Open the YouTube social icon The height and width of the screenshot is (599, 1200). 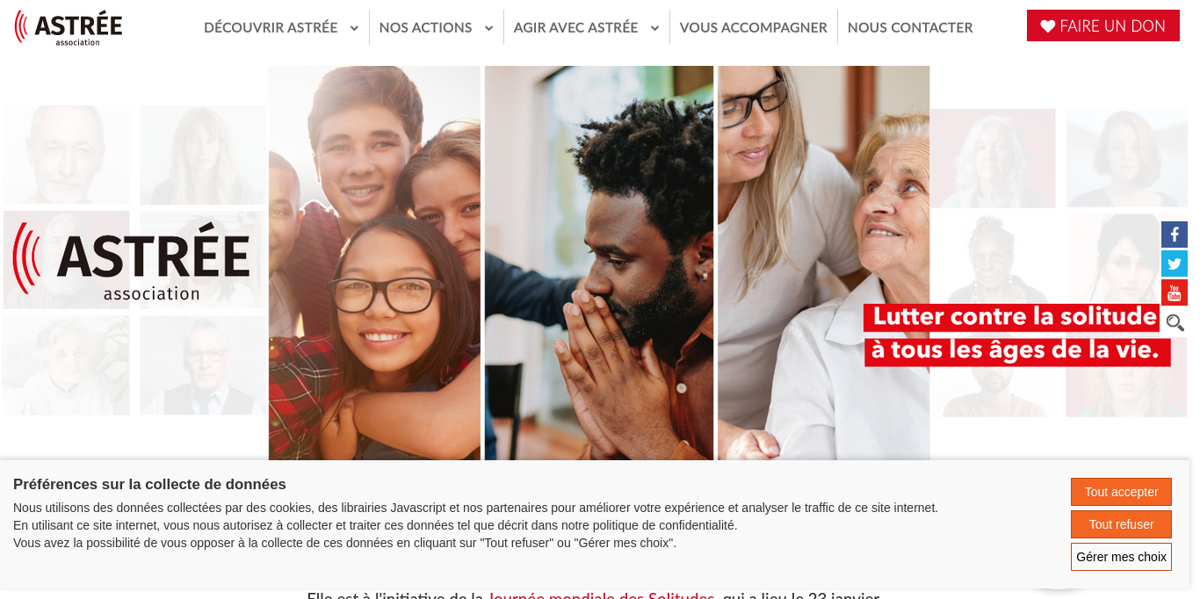[x=1175, y=292]
